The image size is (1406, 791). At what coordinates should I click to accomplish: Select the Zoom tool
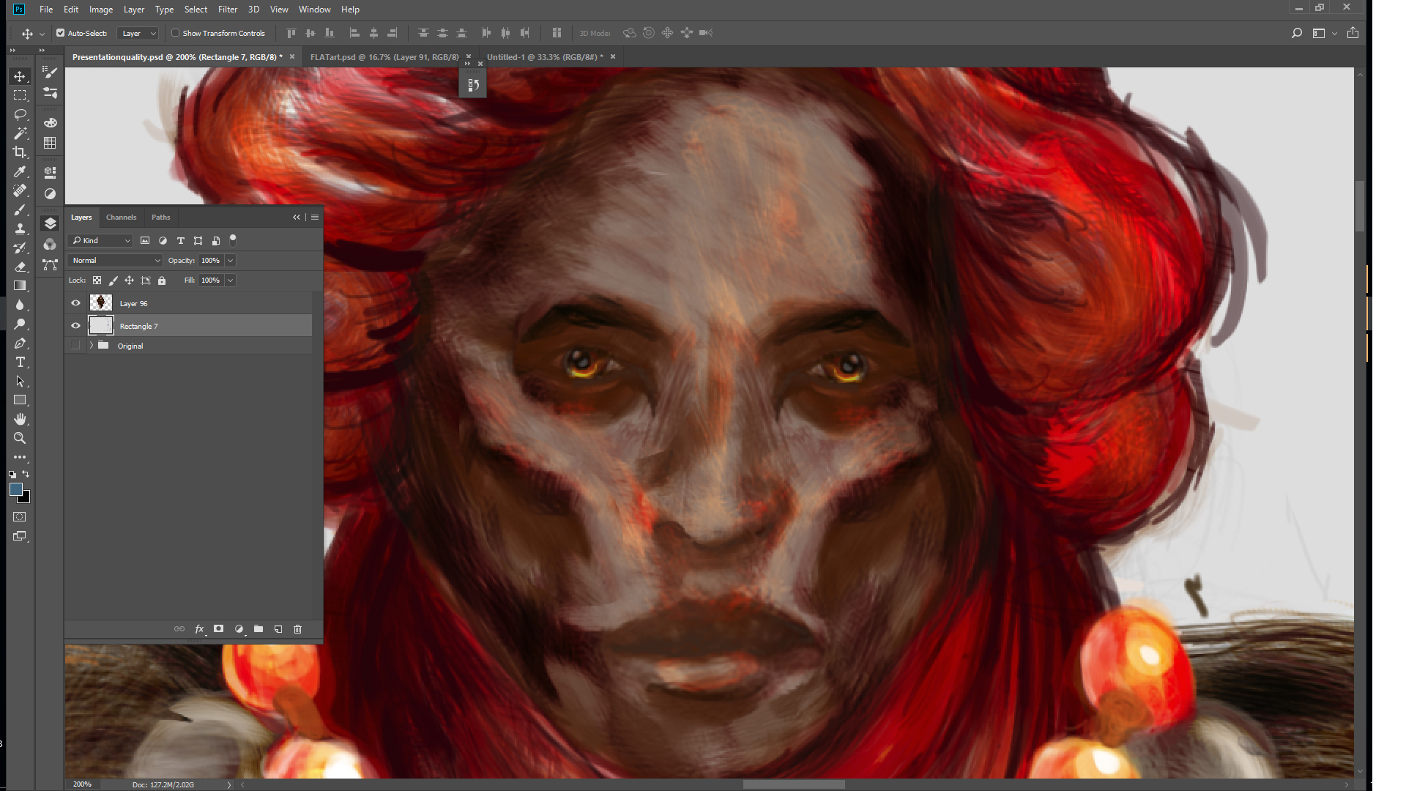click(20, 438)
